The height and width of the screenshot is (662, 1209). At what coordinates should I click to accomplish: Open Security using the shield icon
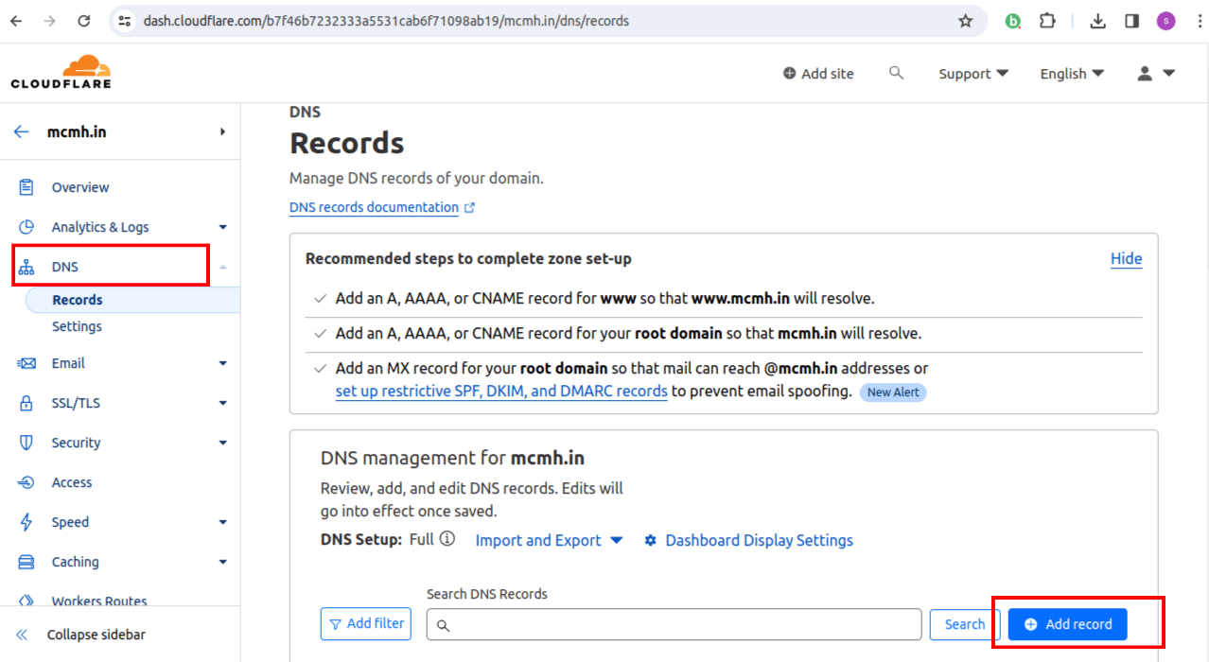tap(26, 442)
